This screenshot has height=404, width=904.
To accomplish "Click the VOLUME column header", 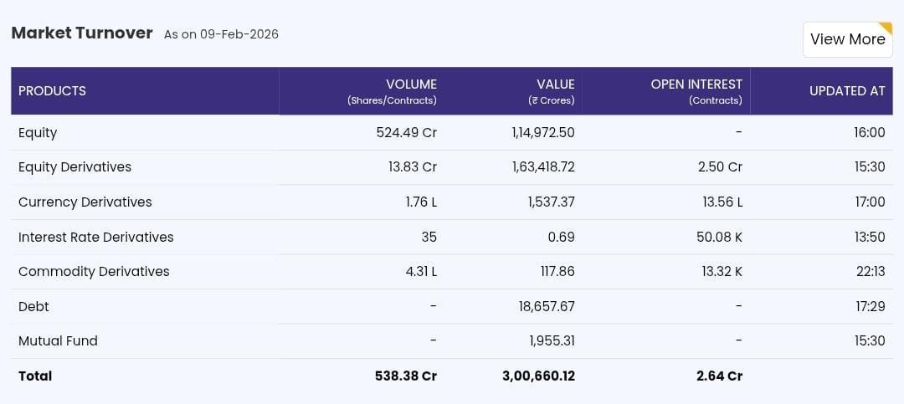I will point(410,84).
